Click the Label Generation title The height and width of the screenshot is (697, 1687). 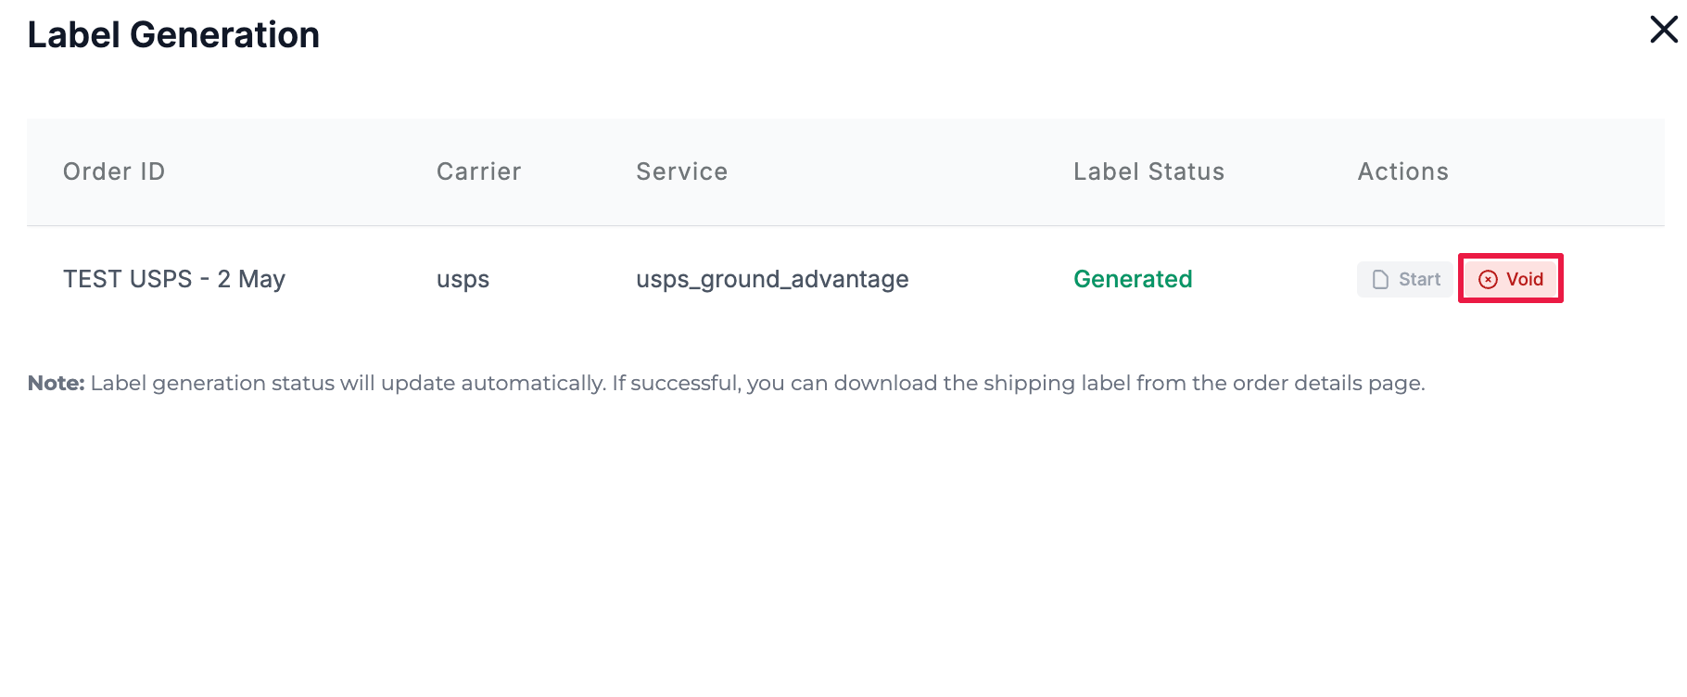click(x=173, y=35)
